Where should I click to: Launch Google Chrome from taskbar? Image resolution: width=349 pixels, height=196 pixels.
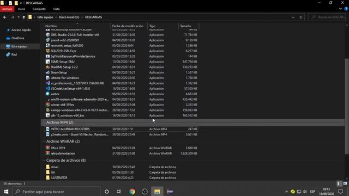pyautogui.click(x=132, y=192)
